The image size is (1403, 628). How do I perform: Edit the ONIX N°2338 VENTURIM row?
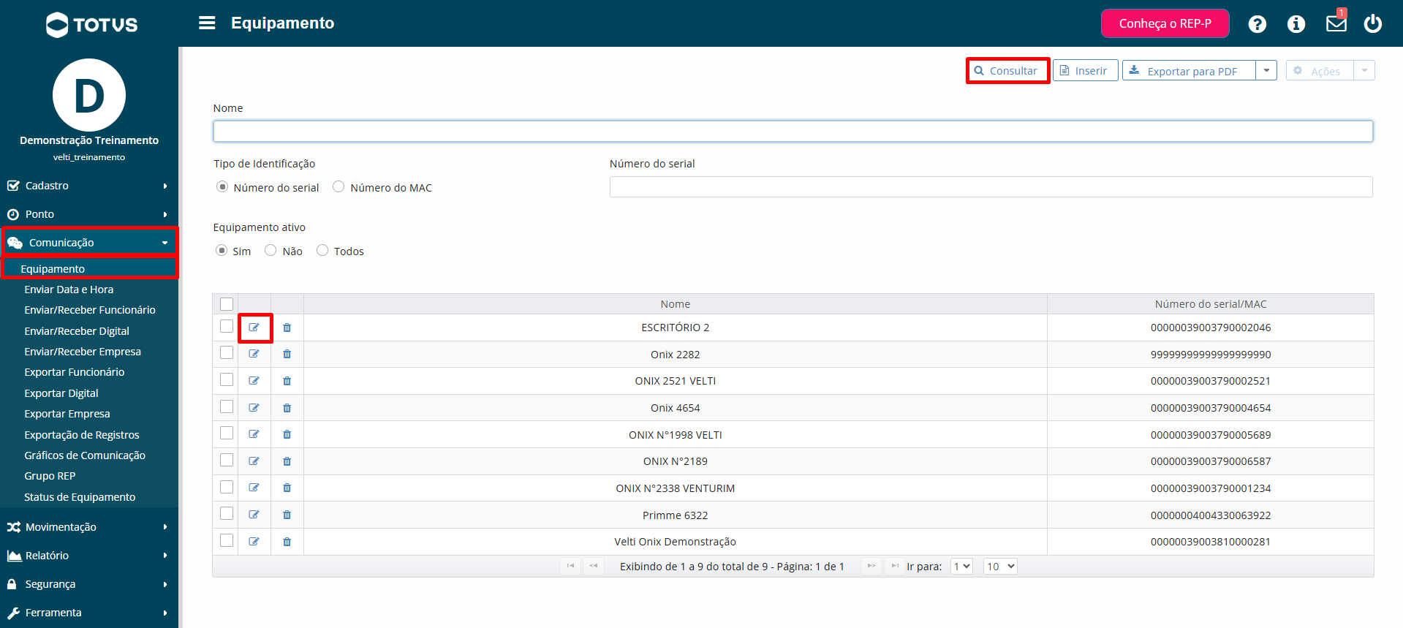254,488
